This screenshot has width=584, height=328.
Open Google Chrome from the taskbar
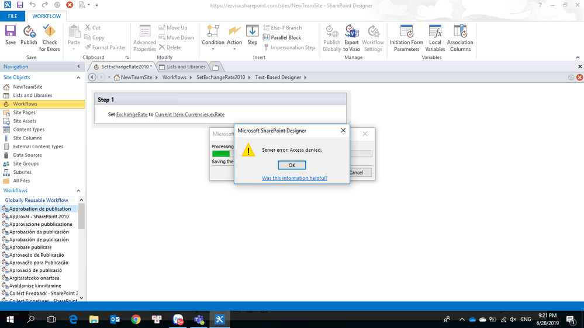pyautogui.click(x=136, y=319)
